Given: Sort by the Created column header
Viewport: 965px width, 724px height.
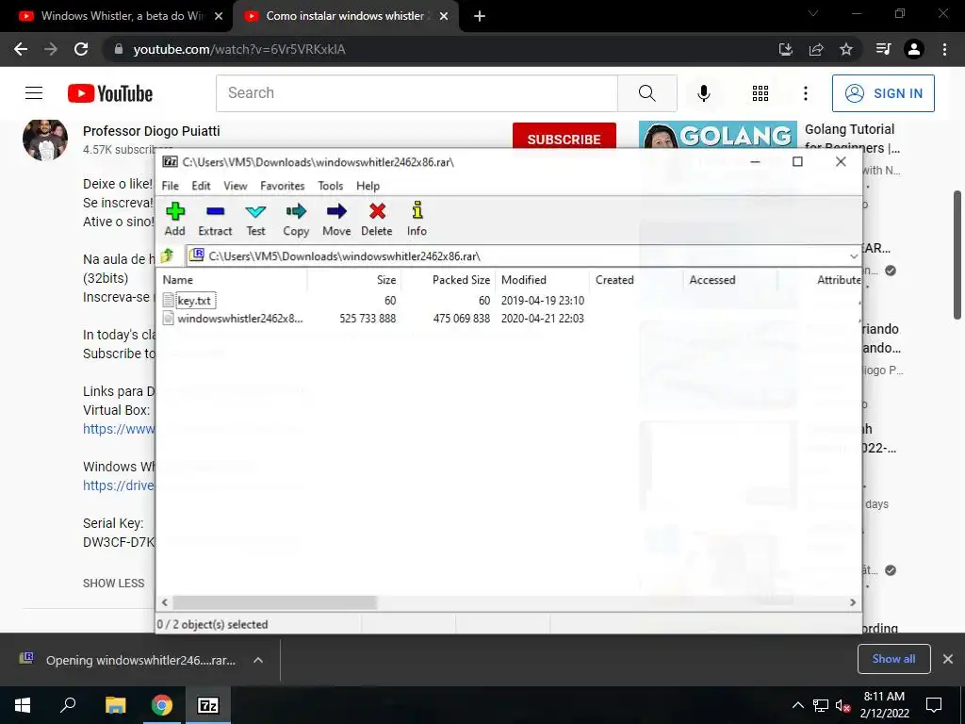Looking at the screenshot, I should point(636,279).
